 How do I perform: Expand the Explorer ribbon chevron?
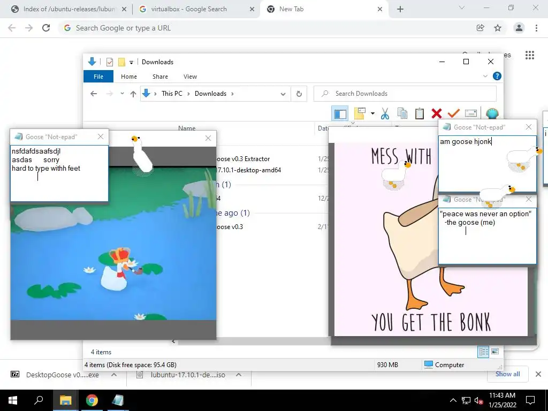[485, 76]
